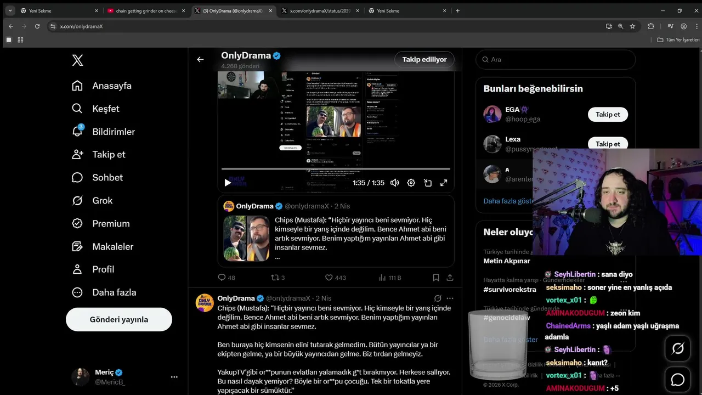The image size is (702, 395).
Task: Bookmark page with star icon
Action: (x=632, y=26)
